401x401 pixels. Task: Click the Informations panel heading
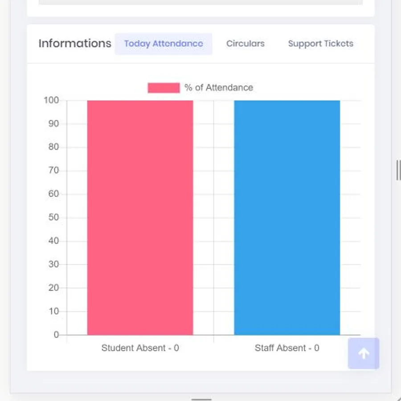(x=75, y=44)
